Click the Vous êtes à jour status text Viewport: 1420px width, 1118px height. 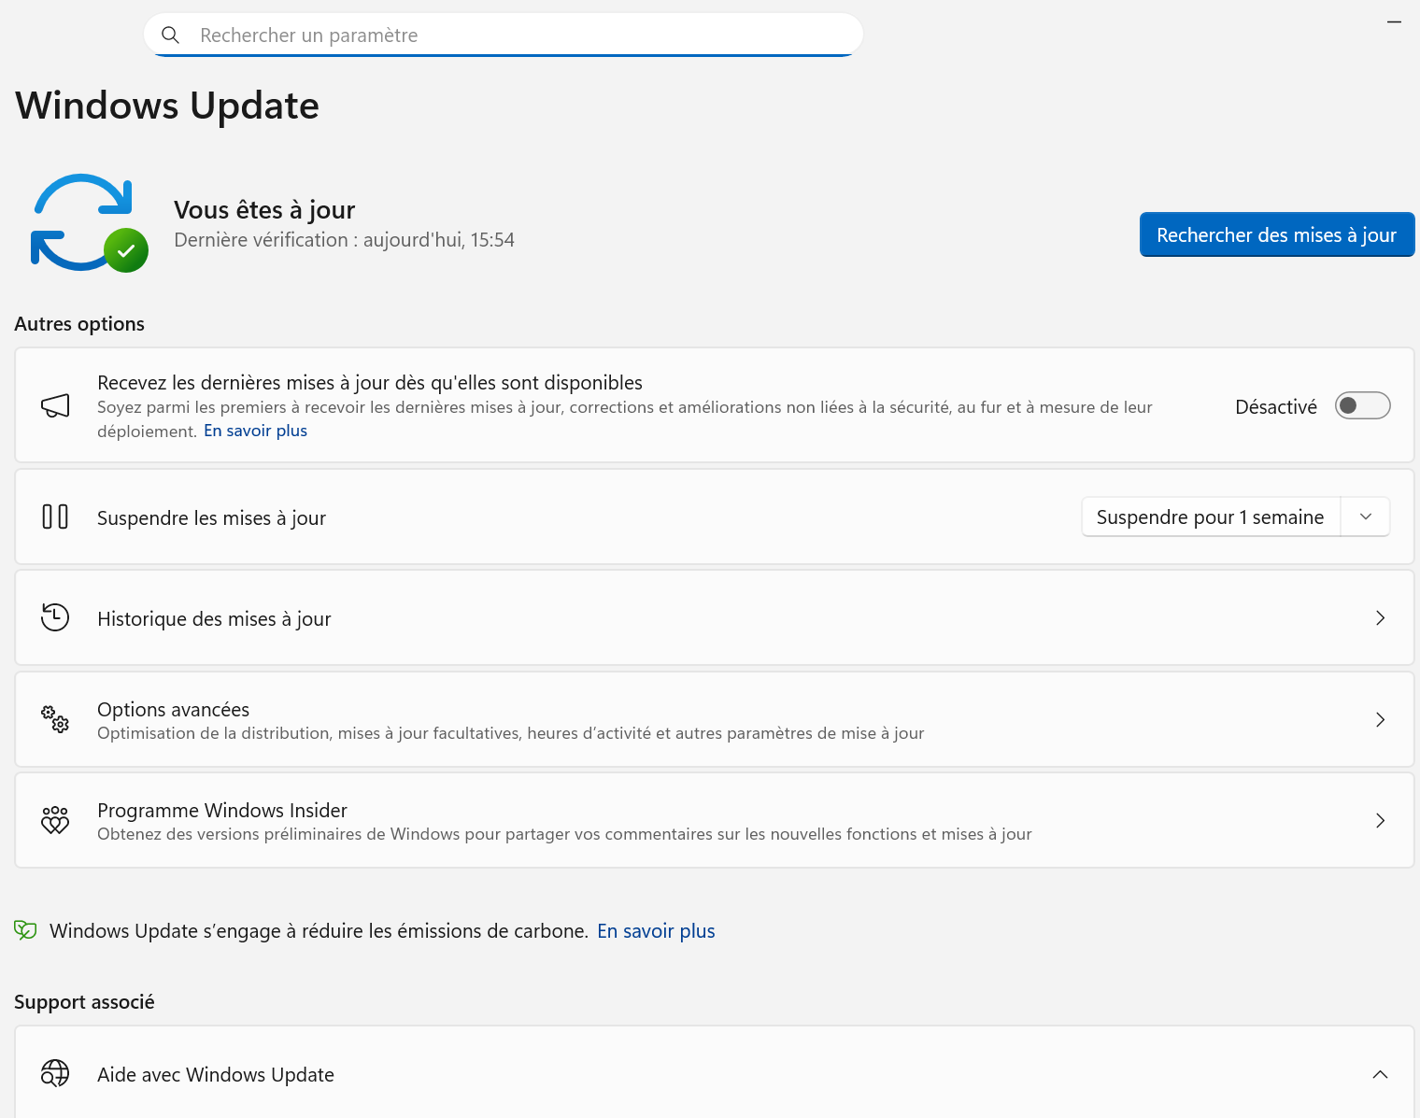264,210
